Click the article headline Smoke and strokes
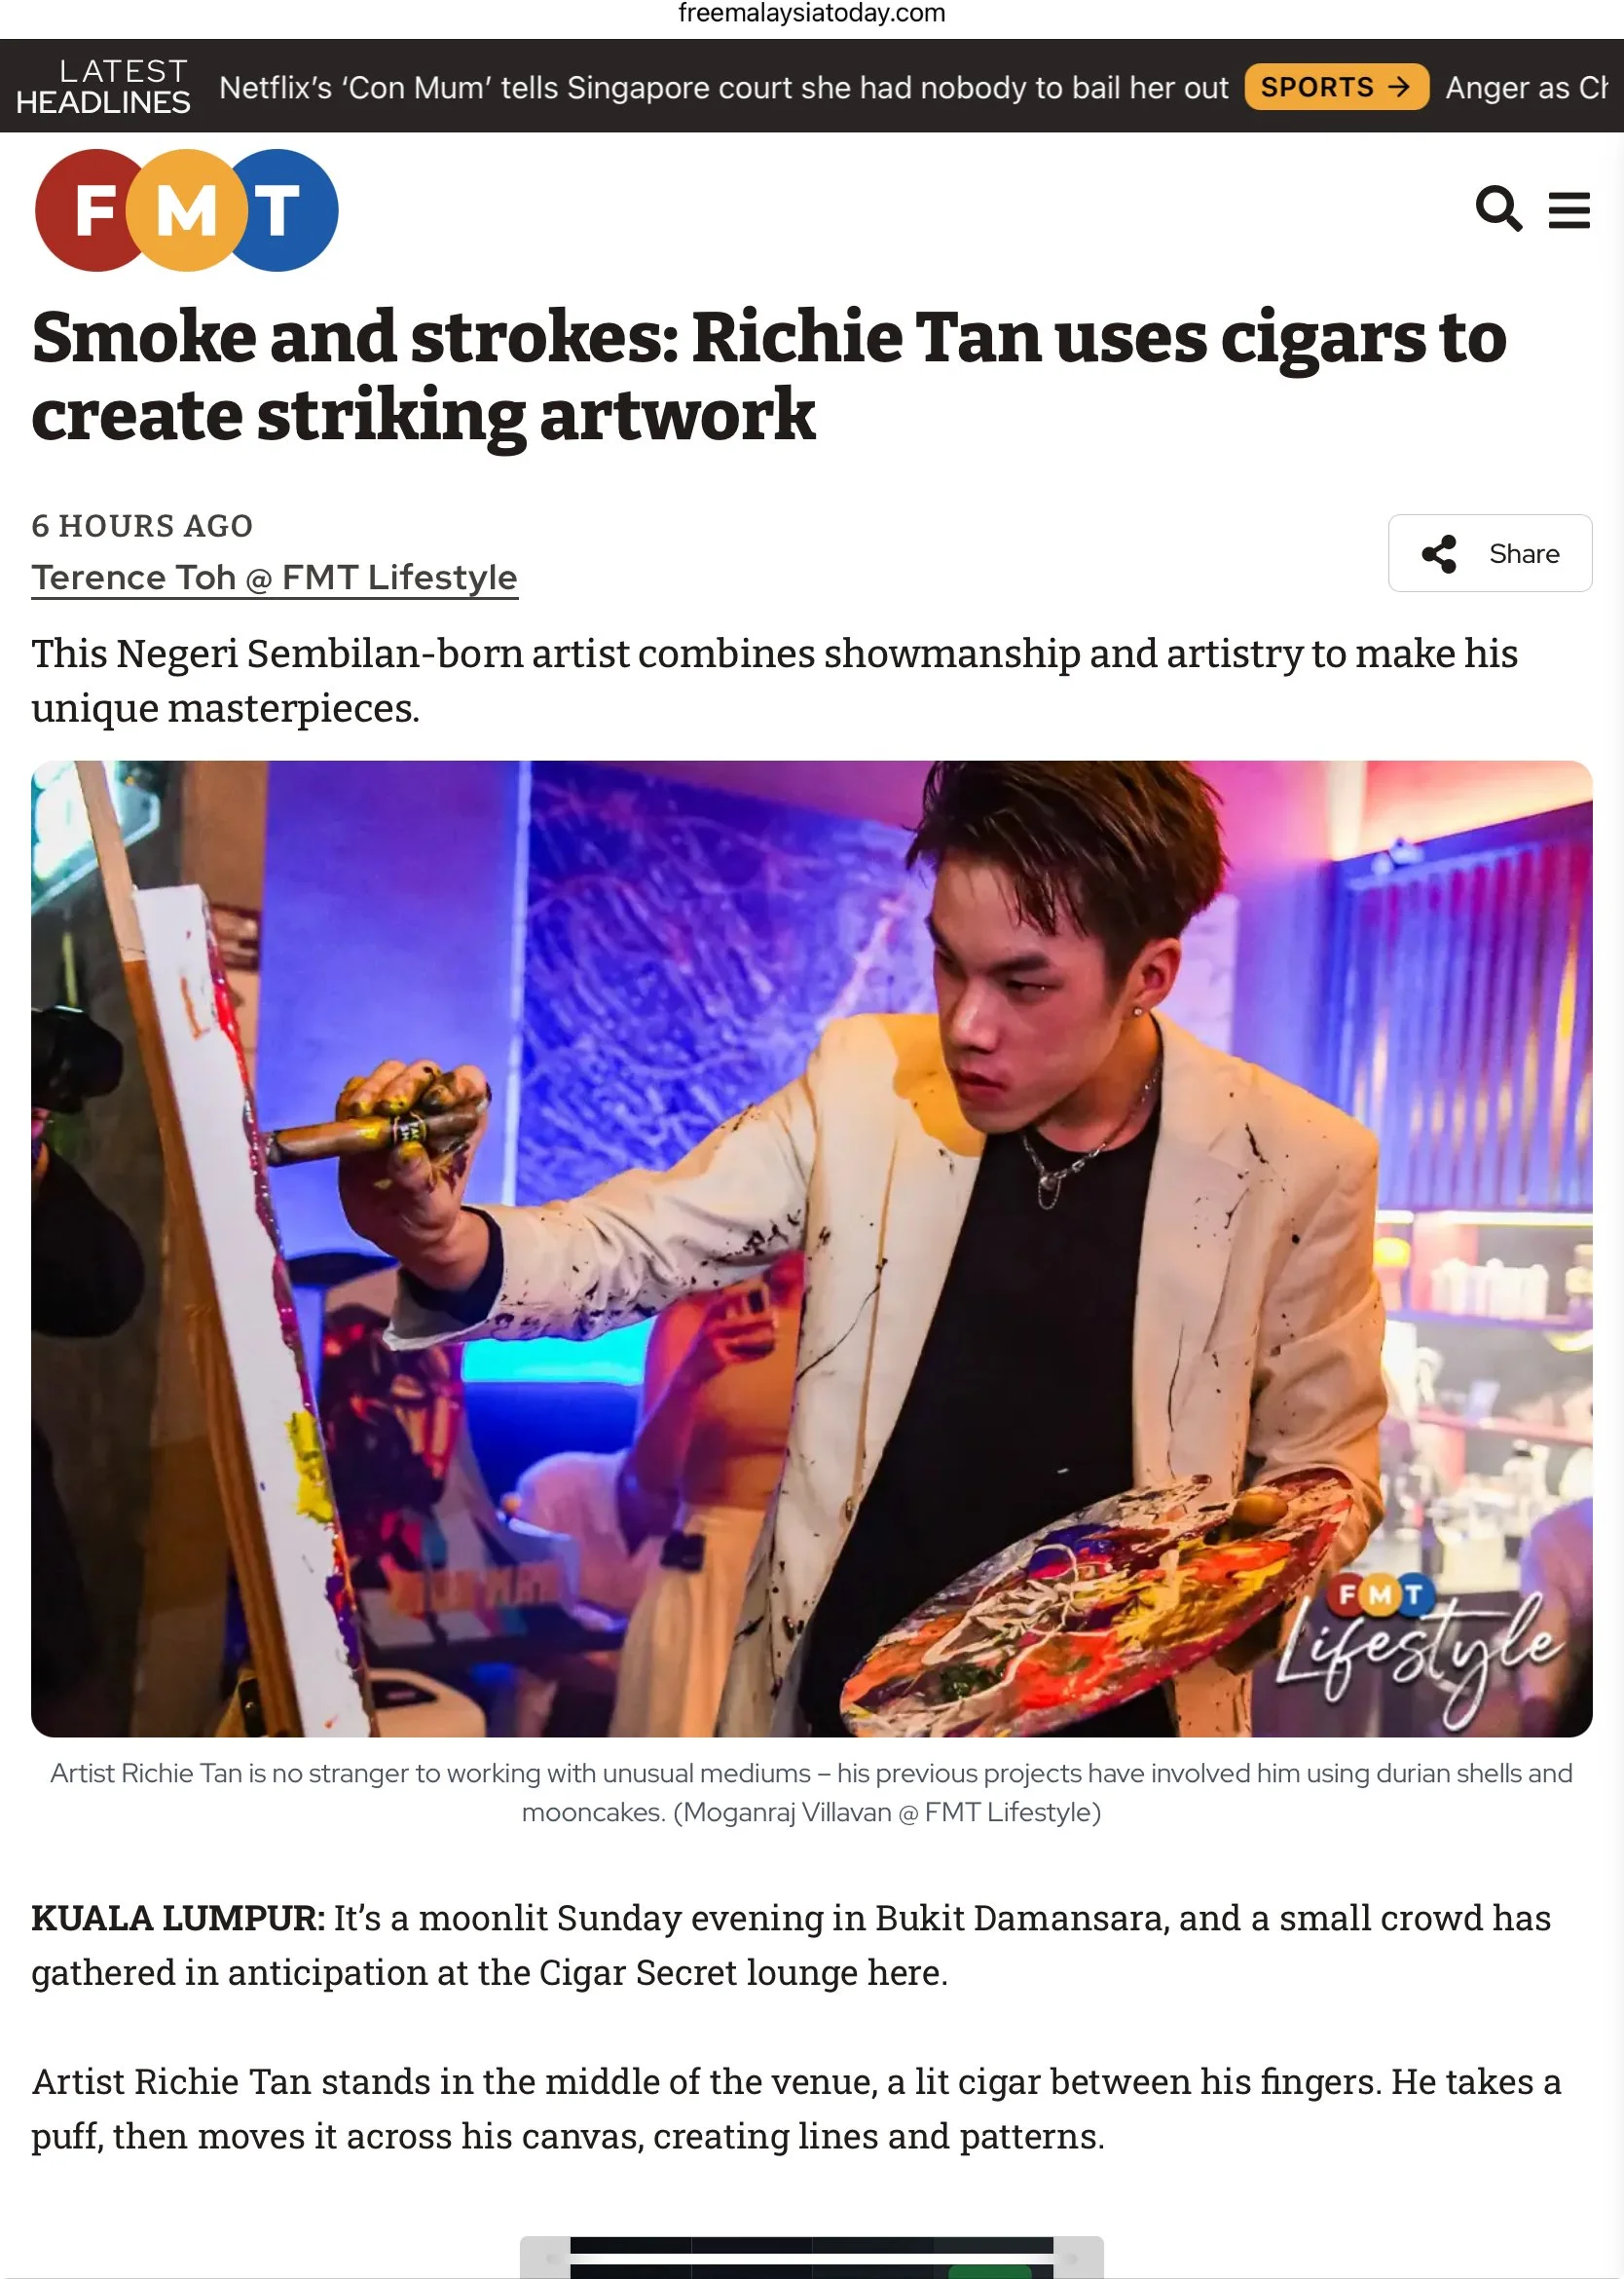 (x=769, y=375)
